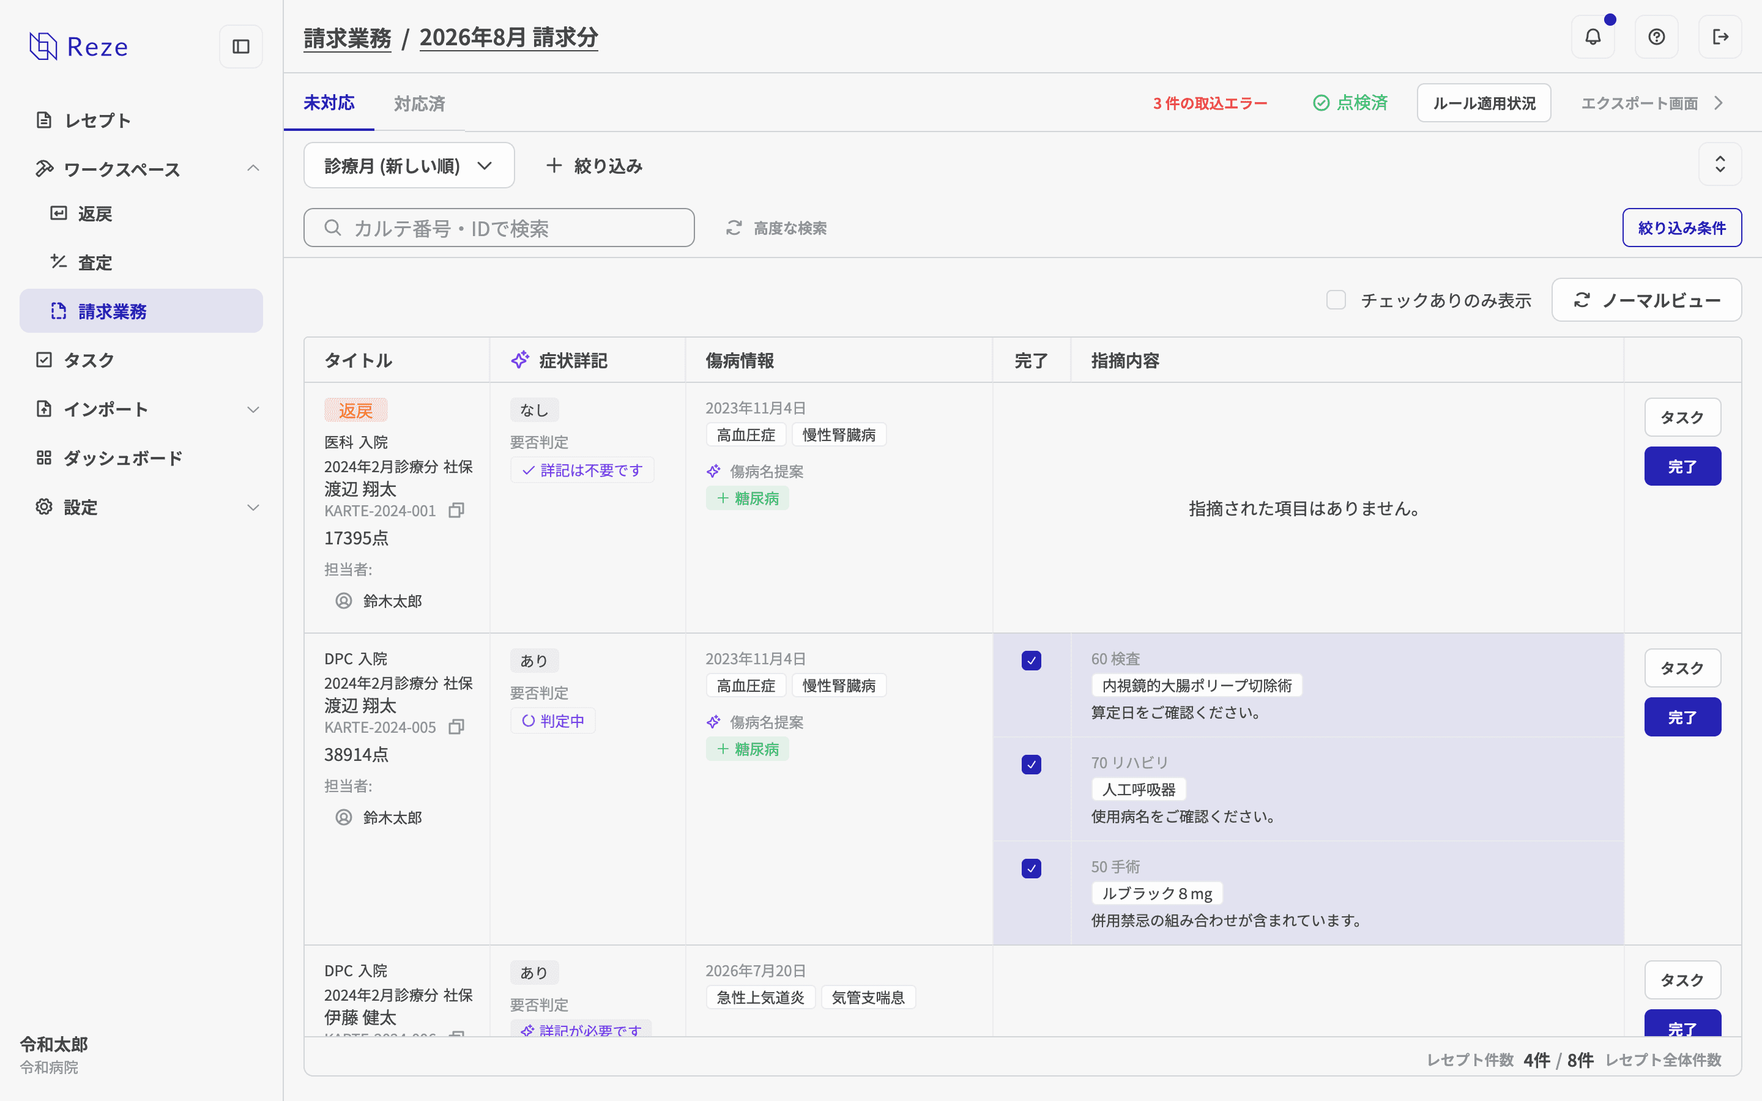Add 糖尿病 suggestion in KARTE-2024-005 row
This screenshot has width=1762, height=1101.
pyautogui.click(x=747, y=749)
